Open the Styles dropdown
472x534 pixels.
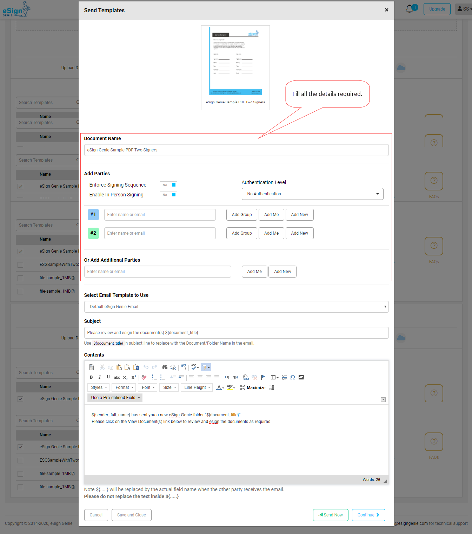98,388
